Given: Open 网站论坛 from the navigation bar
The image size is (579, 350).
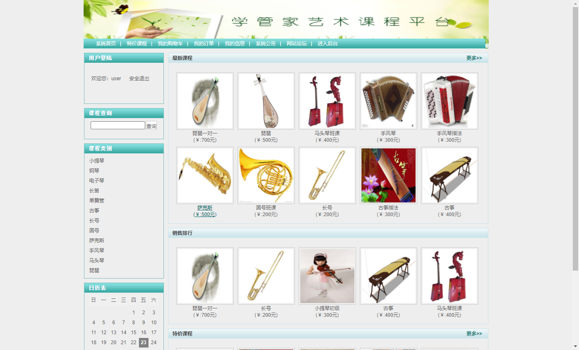Looking at the screenshot, I should [297, 44].
